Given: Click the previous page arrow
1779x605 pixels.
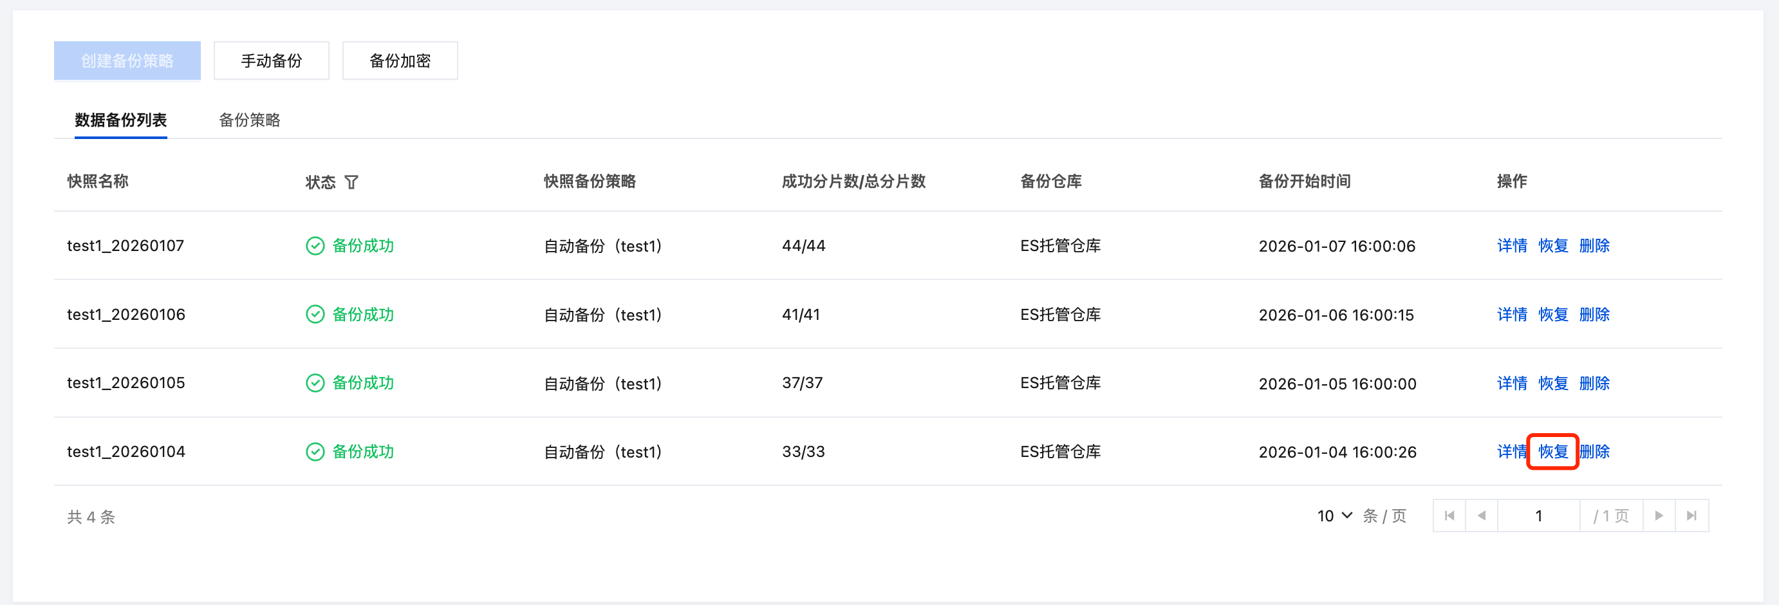Looking at the screenshot, I should click(x=1482, y=516).
